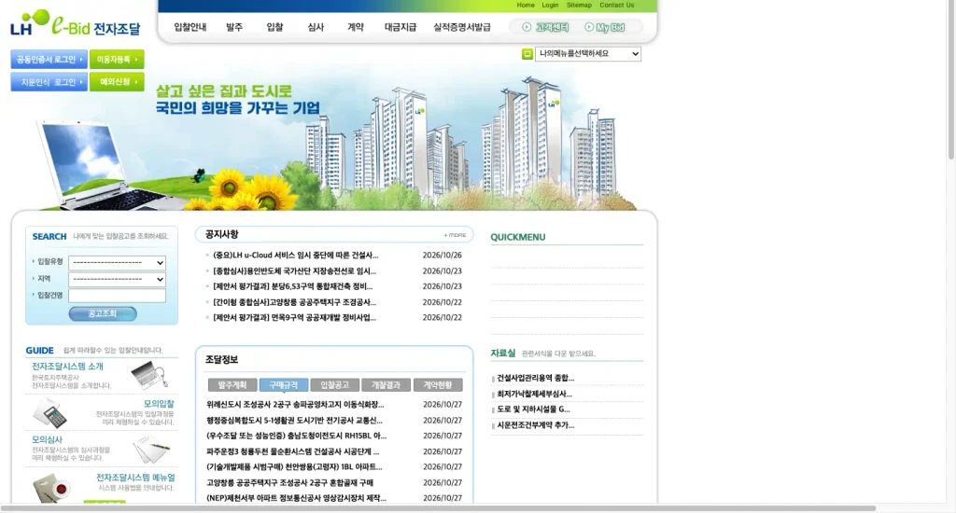The width and height of the screenshot is (956, 513).
Task: Open notice [종합심사]용인반도체 국가산단
Action: coord(294,271)
